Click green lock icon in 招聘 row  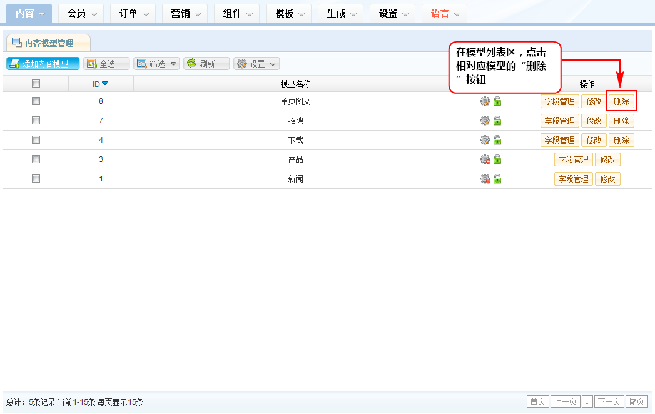pos(497,121)
